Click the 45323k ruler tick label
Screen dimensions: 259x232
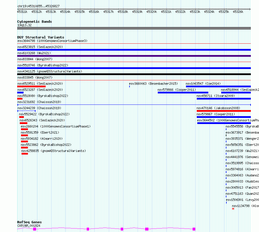[195, 12]
